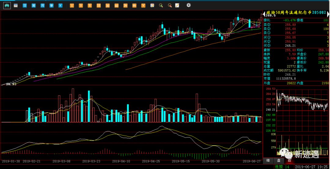Click the product code 205002
The height and width of the screenshot is (169, 330).
[319, 12]
